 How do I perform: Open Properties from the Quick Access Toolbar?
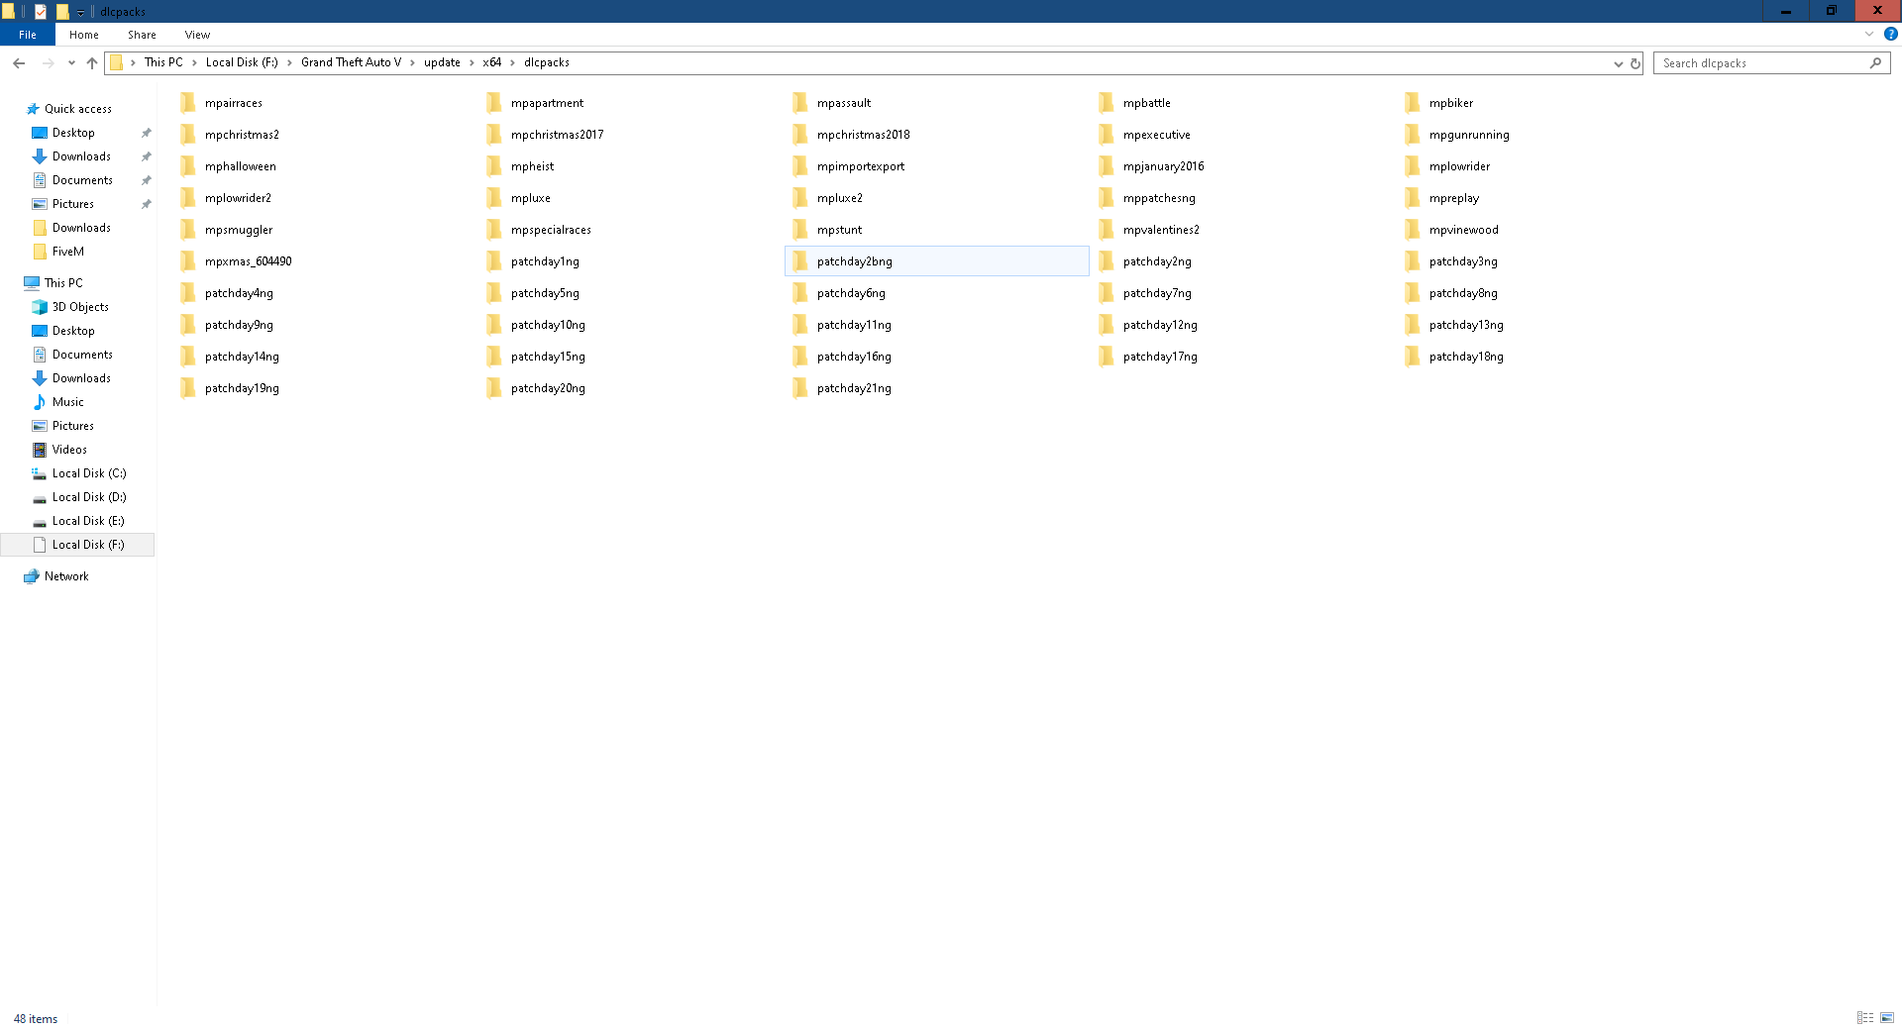tap(40, 11)
